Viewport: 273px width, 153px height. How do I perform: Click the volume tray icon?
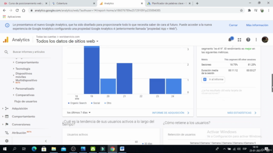(x=239, y=149)
